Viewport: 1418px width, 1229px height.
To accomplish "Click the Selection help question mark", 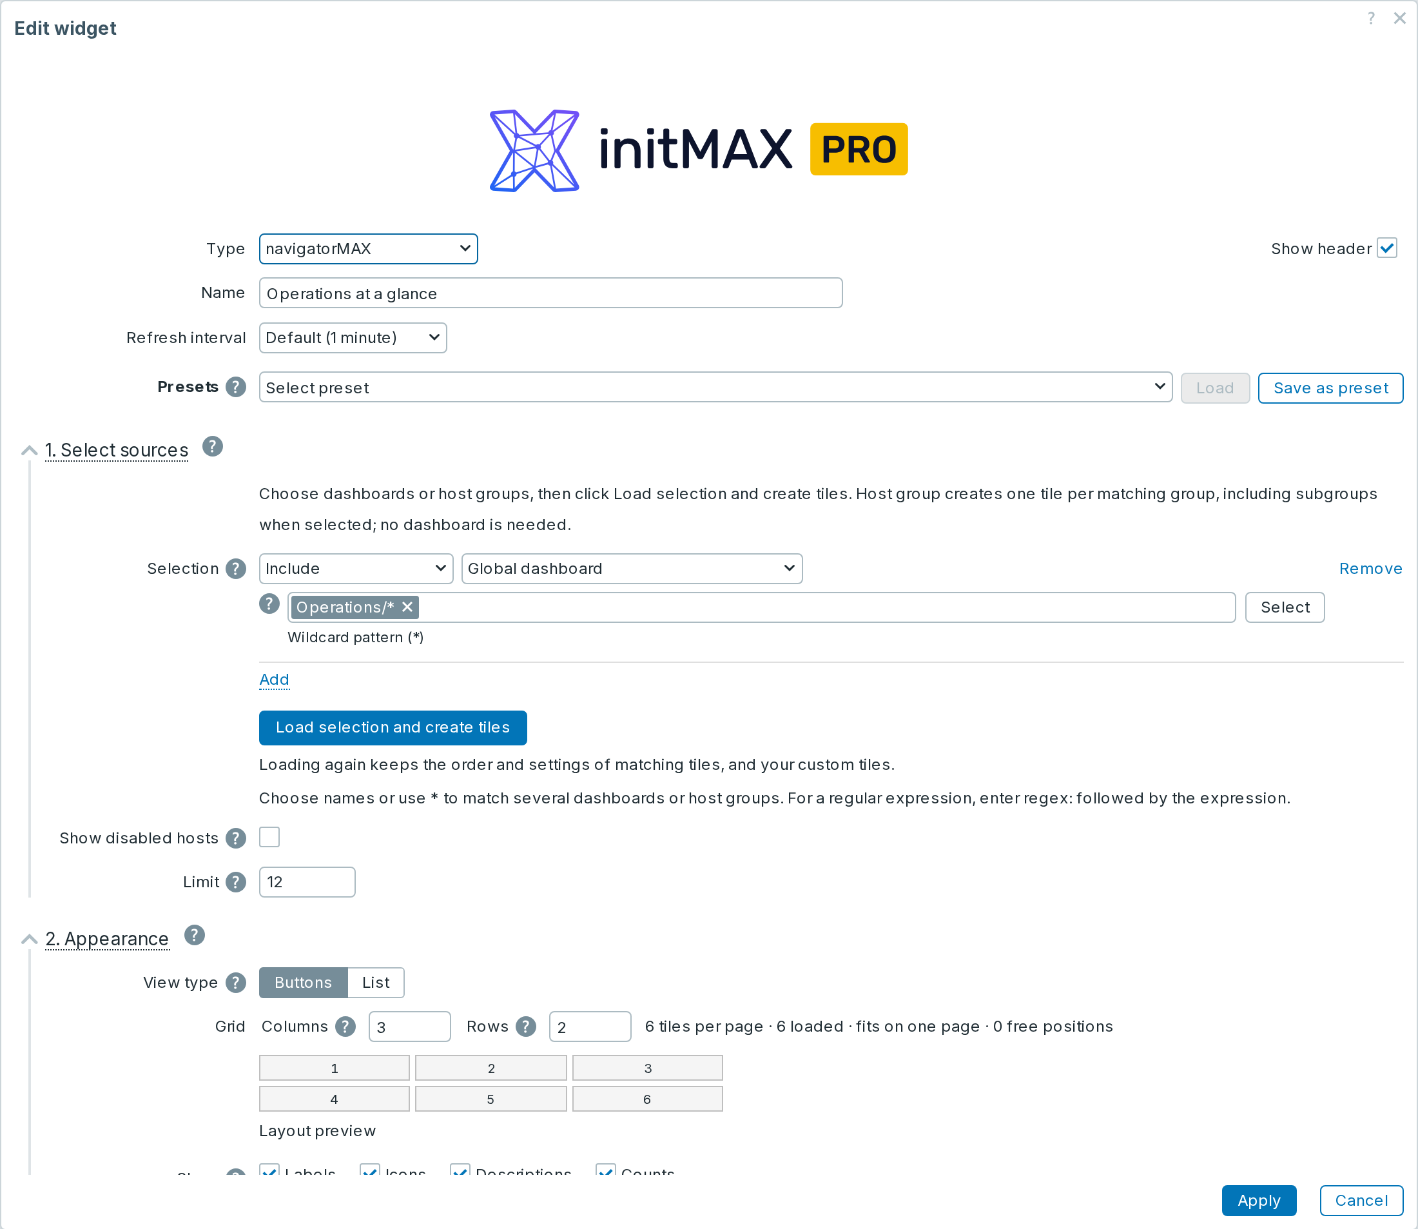I will pyautogui.click(x=236, y=569).
